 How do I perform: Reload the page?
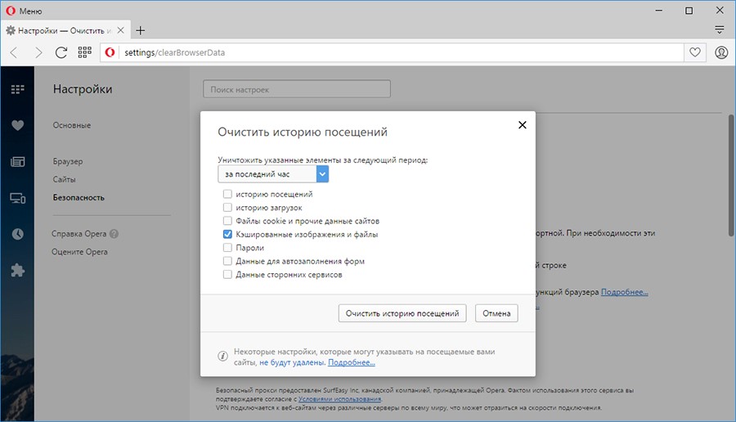pyautogui.click(x=61, y=52)
